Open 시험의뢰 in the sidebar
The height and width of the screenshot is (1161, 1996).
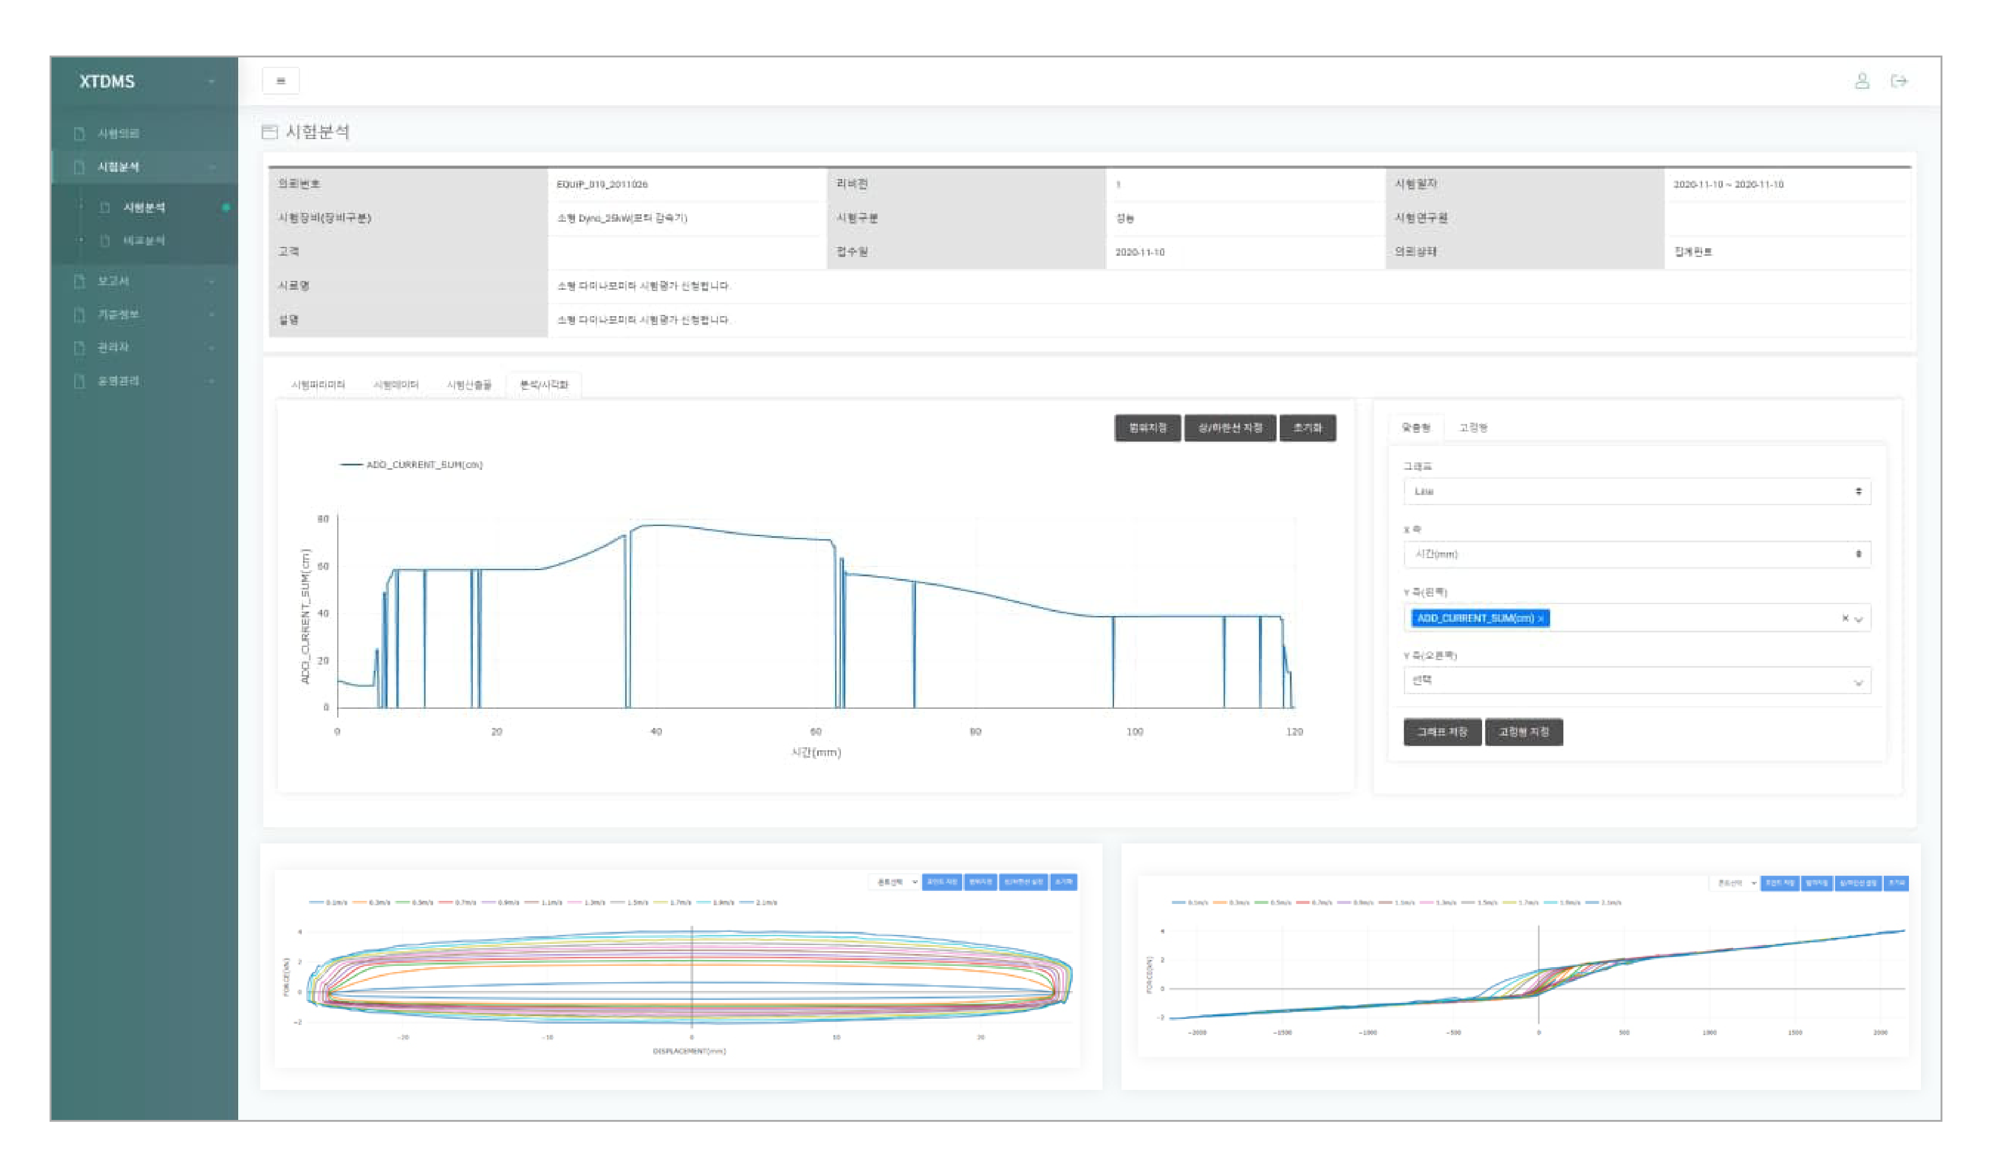[x=118, y=134]
